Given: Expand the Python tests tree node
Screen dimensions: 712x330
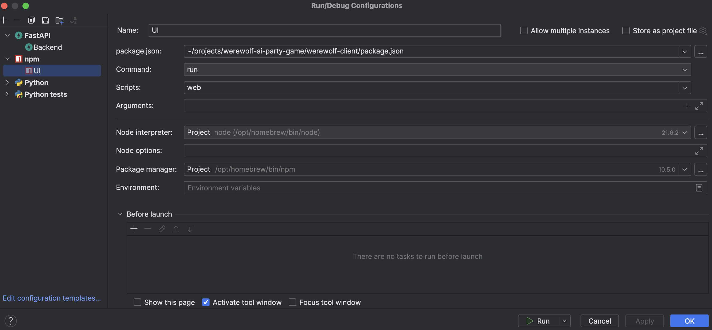Looking at the screenshot, I should 7,94.
